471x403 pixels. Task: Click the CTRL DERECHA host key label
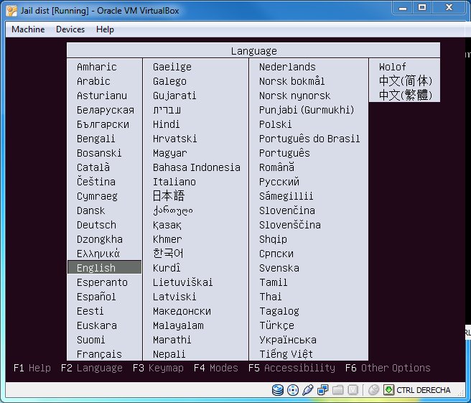click(x=423, y=390)
